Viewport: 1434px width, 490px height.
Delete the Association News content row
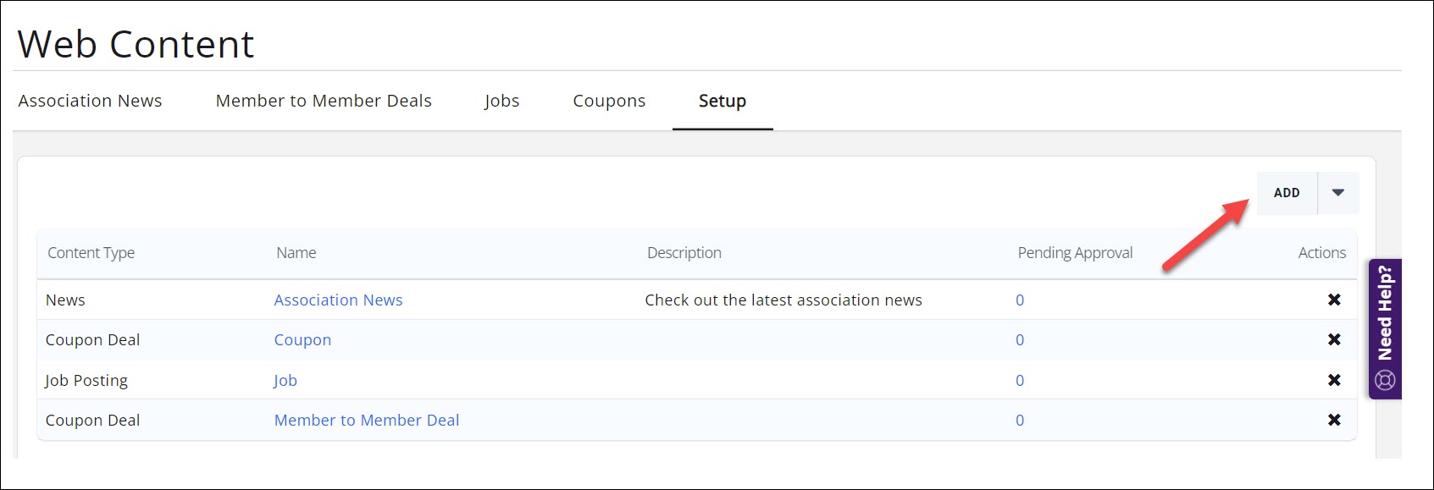click(x=1333, y=300)
